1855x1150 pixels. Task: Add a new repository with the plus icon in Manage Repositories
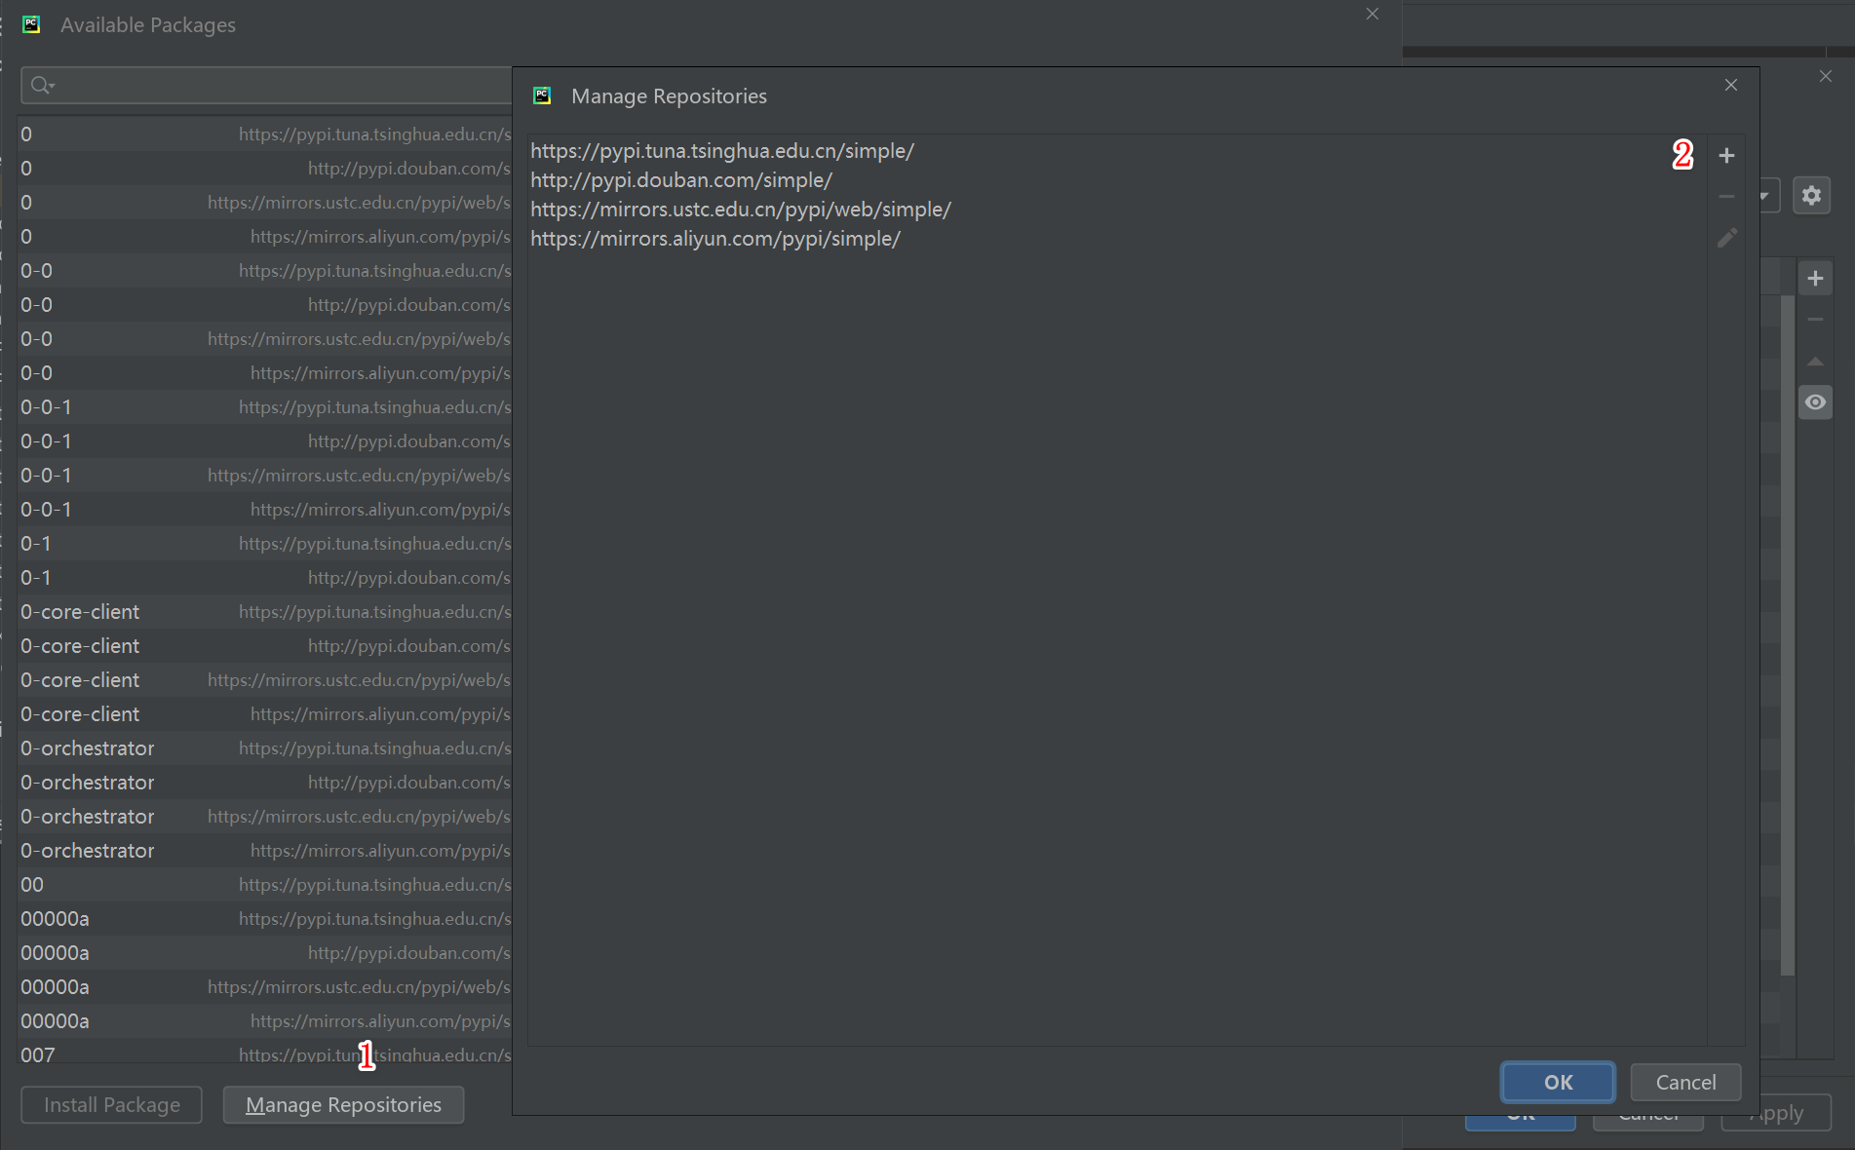1726,155
